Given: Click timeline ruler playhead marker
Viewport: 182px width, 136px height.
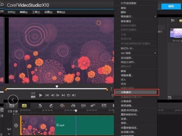Looking at the screenshot, I should (76, 111).
